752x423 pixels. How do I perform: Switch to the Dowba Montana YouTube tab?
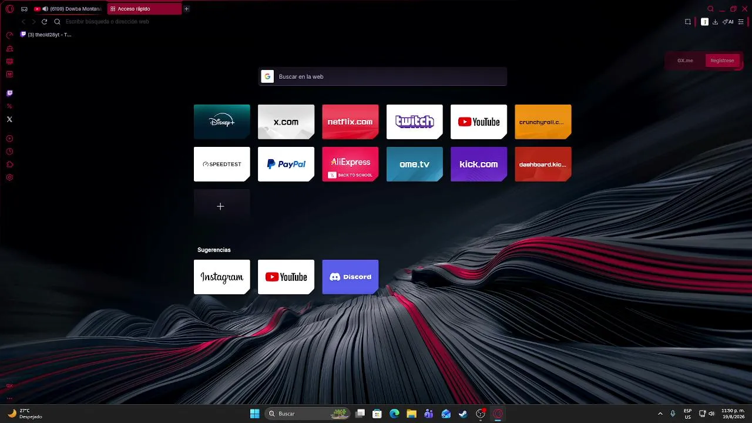click(68, 9)
